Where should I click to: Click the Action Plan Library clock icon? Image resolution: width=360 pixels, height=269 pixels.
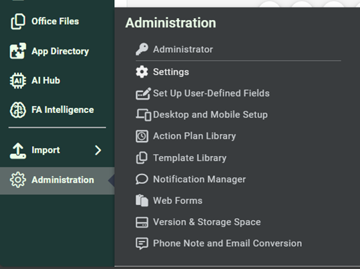[142, 137]
